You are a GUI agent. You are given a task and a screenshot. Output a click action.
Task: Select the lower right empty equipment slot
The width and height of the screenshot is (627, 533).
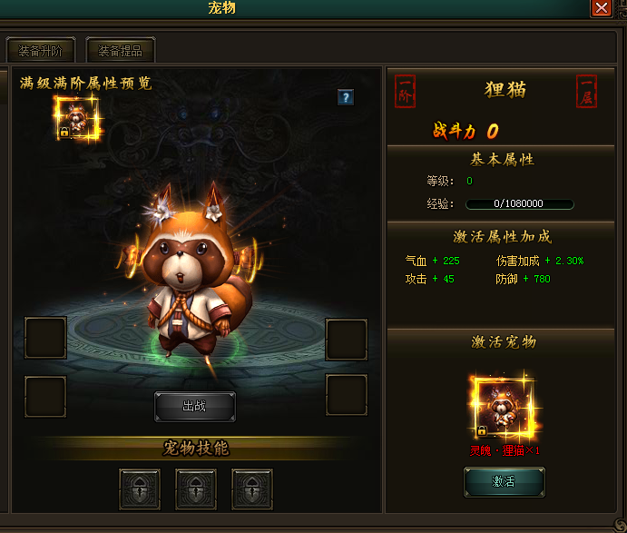[x=347, y=395]
